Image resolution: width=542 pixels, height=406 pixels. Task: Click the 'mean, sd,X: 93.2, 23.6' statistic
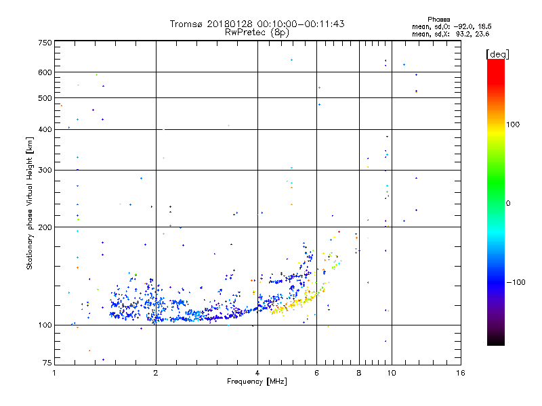[x=451, y=34]
